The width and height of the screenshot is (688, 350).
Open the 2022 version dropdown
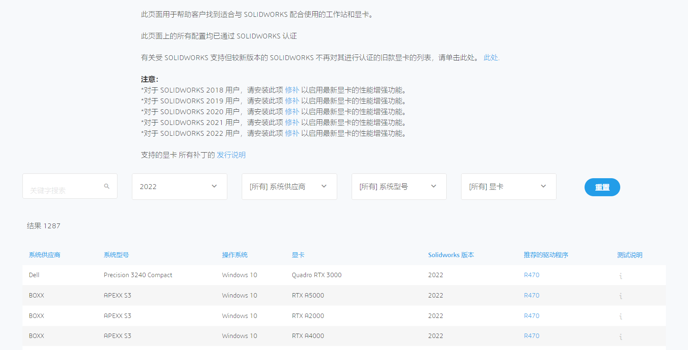coord(180,187)
